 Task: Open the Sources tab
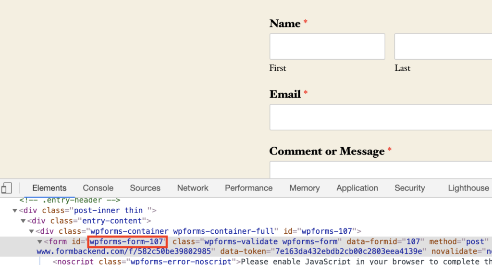click(x=145, y=188)
